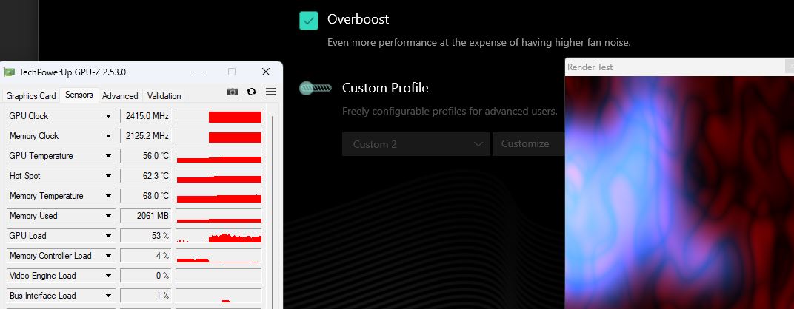
Task: Open the Memory Controller Load dropdown
Action: (x=108, y=256)
